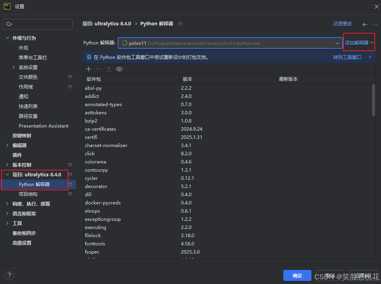Click project icon next to 作用域
This screenshot has width=381, height=284.
point(70,87)
